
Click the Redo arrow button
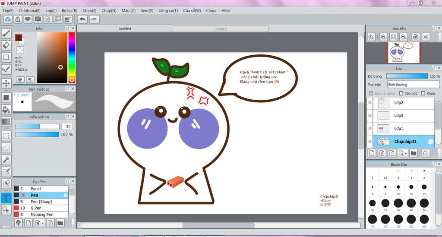coord(94,19)
